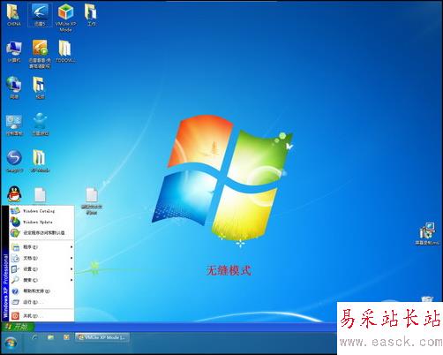Launch the VMLite XP Mode desktop shortcut
443x355 pixels.
coord(65,17)
